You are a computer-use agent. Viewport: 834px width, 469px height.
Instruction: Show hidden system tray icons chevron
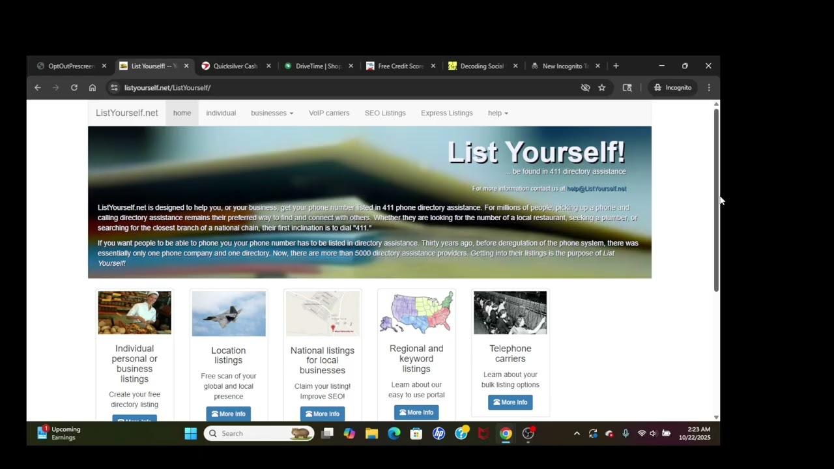(577, 433)
